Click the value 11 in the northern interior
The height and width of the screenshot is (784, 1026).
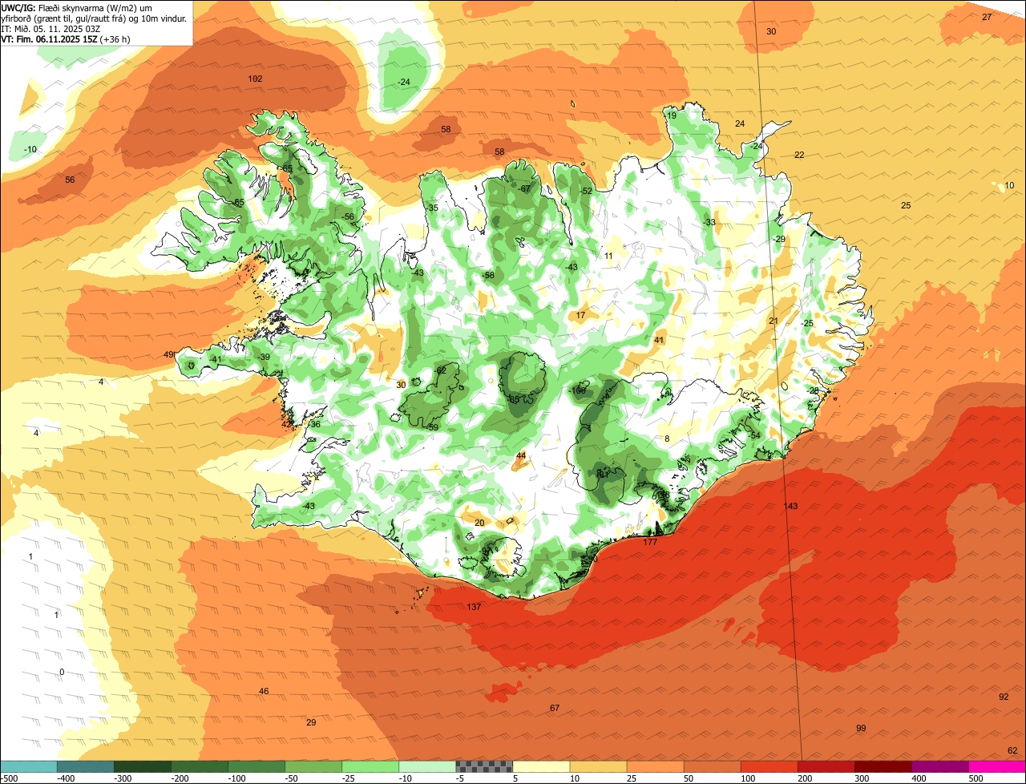click(x=608, y=256)
